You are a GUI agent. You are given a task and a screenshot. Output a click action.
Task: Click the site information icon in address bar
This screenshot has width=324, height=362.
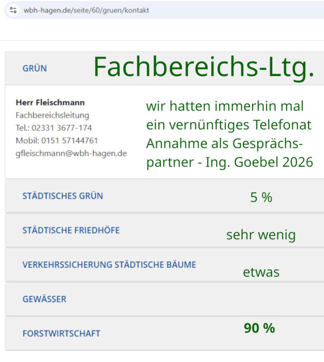click(x=13, y=10)
